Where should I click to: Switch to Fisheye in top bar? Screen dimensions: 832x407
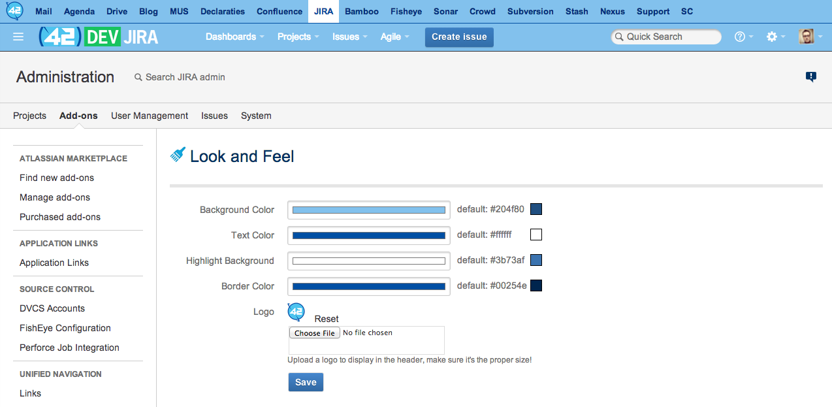(x=406, y=12)
